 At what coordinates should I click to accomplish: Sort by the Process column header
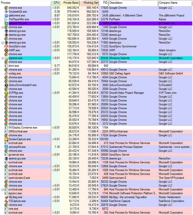click(x=26, y=3)
